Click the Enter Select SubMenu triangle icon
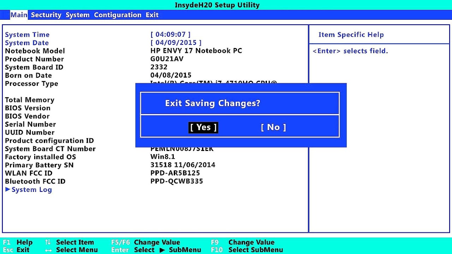 click(162, 250)
